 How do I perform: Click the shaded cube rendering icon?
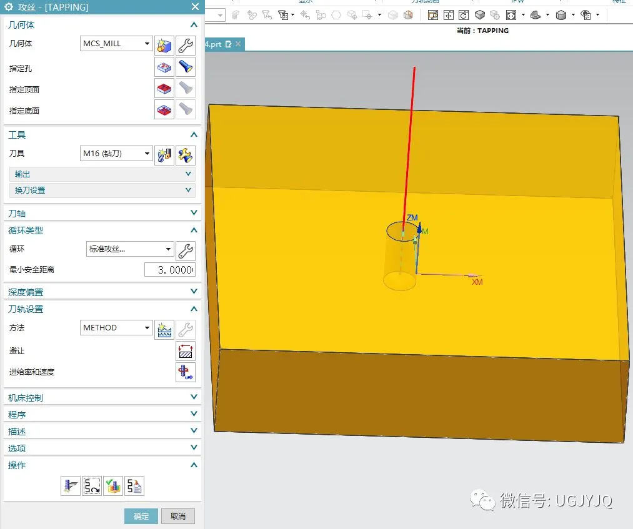click(480, 16)
